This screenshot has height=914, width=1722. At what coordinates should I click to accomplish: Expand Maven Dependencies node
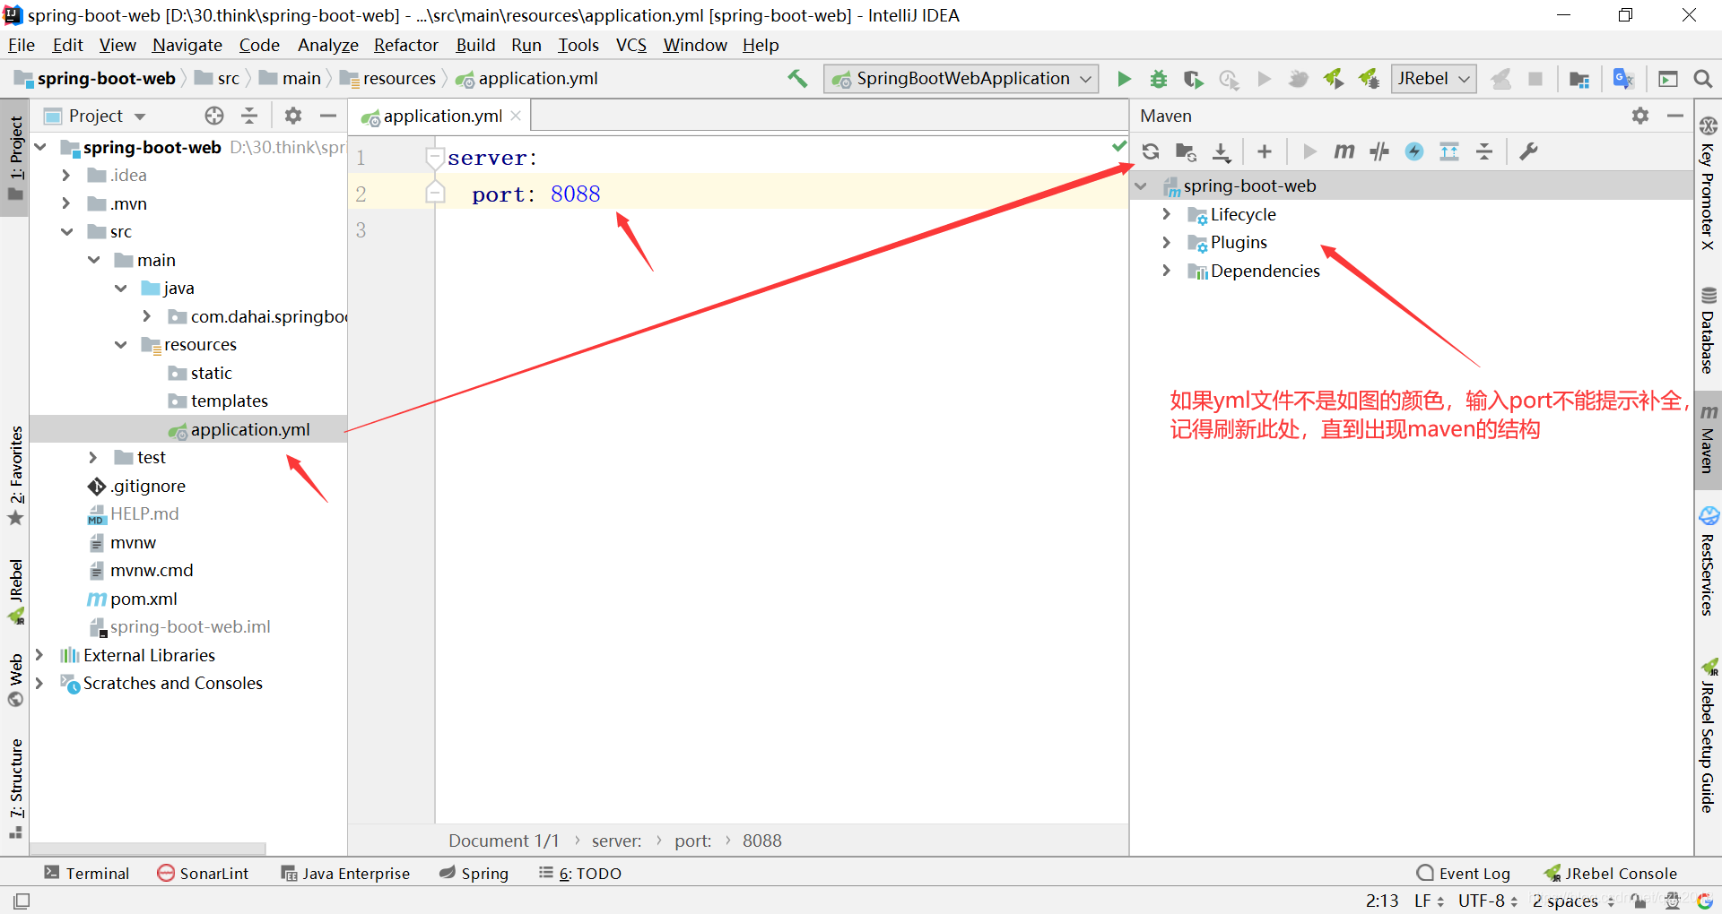1166,271
